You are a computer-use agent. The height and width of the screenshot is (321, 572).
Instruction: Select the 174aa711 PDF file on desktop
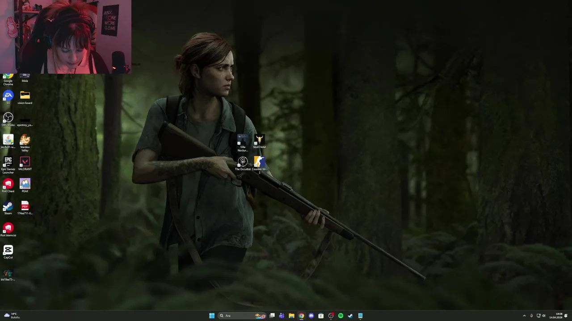25,208
